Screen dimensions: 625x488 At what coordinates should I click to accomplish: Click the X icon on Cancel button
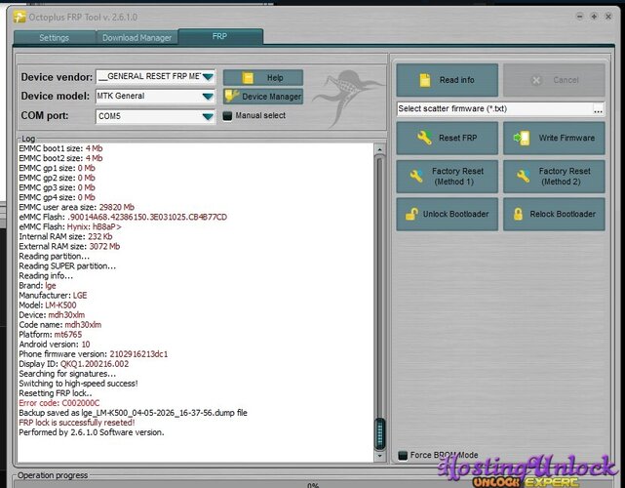point(536,80)
